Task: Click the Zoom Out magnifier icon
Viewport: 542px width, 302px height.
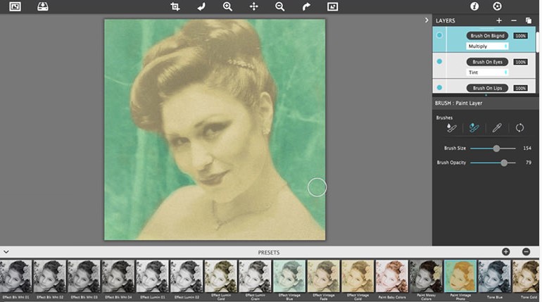Action: pyautogui.click(x=279, y=6)
